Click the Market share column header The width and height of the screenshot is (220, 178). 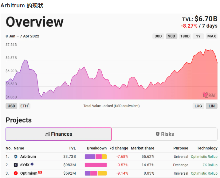pos(143,148)
